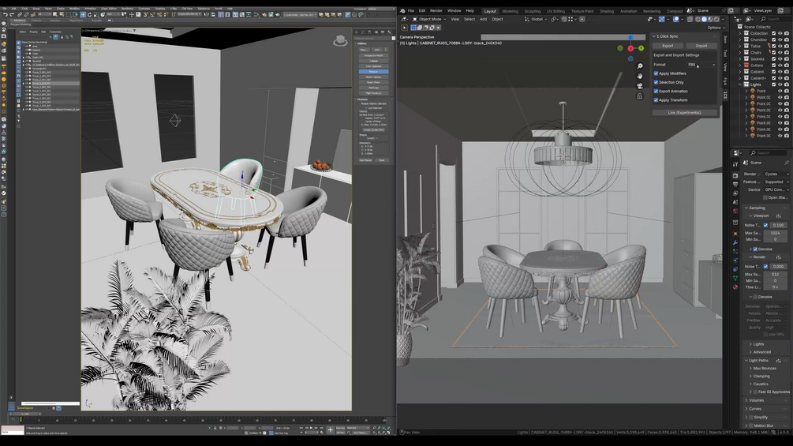Click the 3ds Max ViewCube icon

click(x=340, y=40)
